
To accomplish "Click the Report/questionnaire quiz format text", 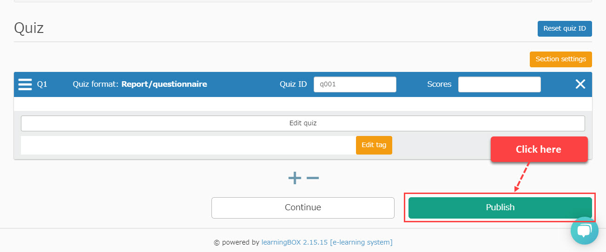I will click(x=164, y=84).
